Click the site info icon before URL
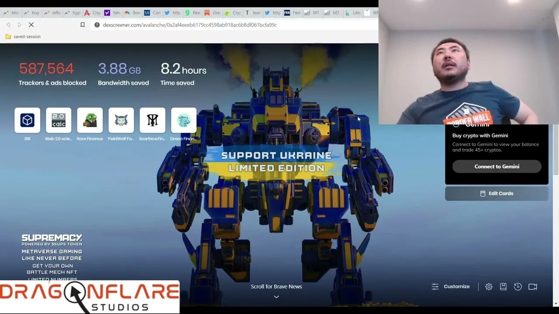The height and width of the screenshot is (314, 559). (x=97, y=25)
